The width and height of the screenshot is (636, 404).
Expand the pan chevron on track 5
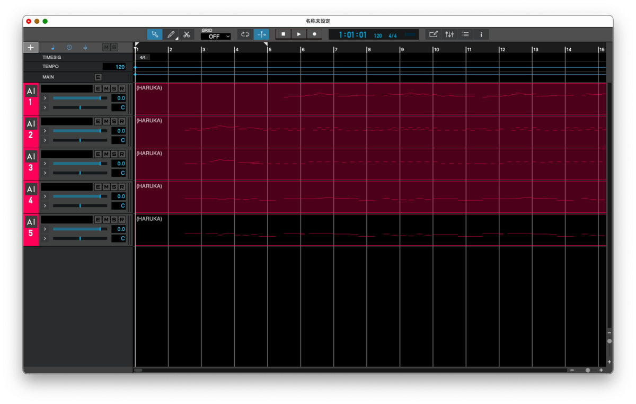[x=45, y=239]
